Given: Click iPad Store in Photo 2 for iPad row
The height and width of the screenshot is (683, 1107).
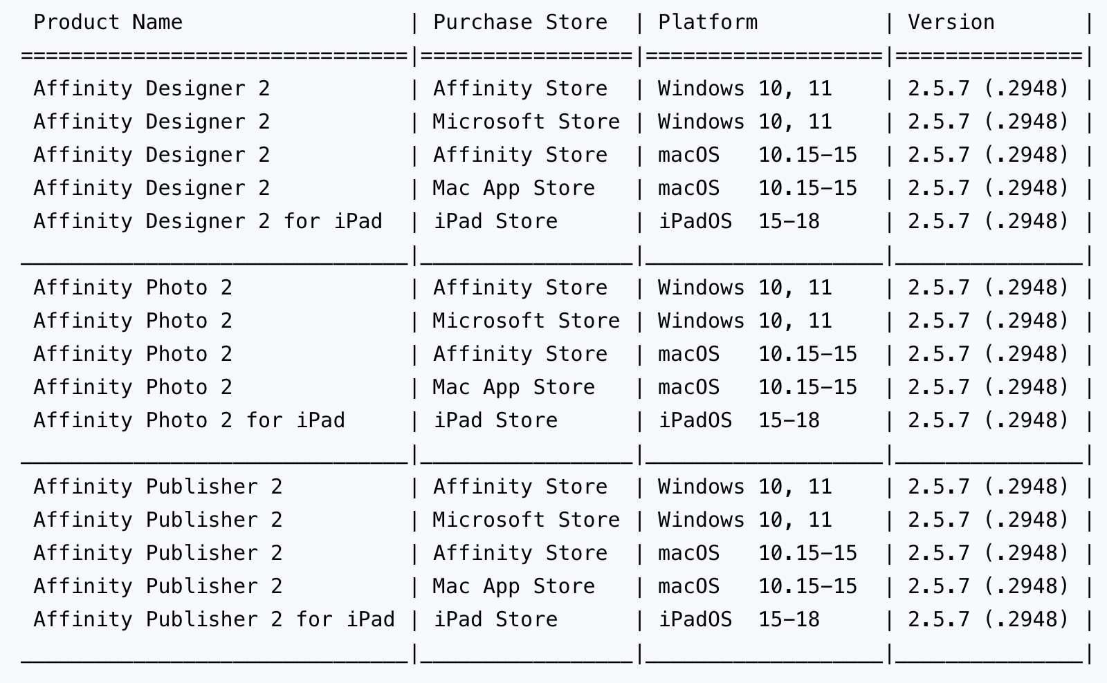Looking at the screenshot, I should pos(495,421).
